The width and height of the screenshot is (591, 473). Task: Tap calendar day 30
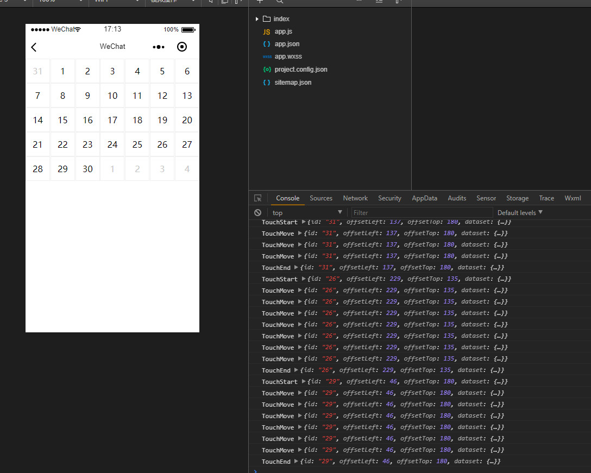87,169
